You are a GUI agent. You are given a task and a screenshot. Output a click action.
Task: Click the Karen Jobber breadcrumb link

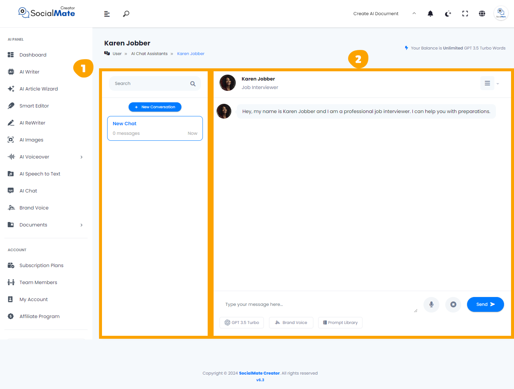click(191, 54)
